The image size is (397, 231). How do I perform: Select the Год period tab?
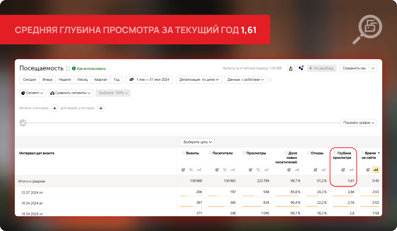pos(117,80)
